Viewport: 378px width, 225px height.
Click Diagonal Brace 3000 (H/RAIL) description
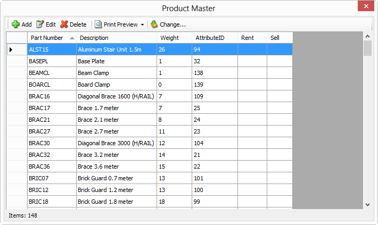(x=117, y=143)
